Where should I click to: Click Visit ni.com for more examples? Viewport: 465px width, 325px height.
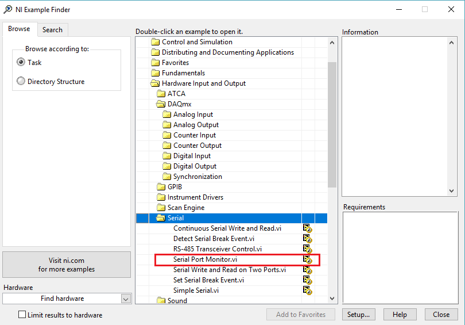67,265
